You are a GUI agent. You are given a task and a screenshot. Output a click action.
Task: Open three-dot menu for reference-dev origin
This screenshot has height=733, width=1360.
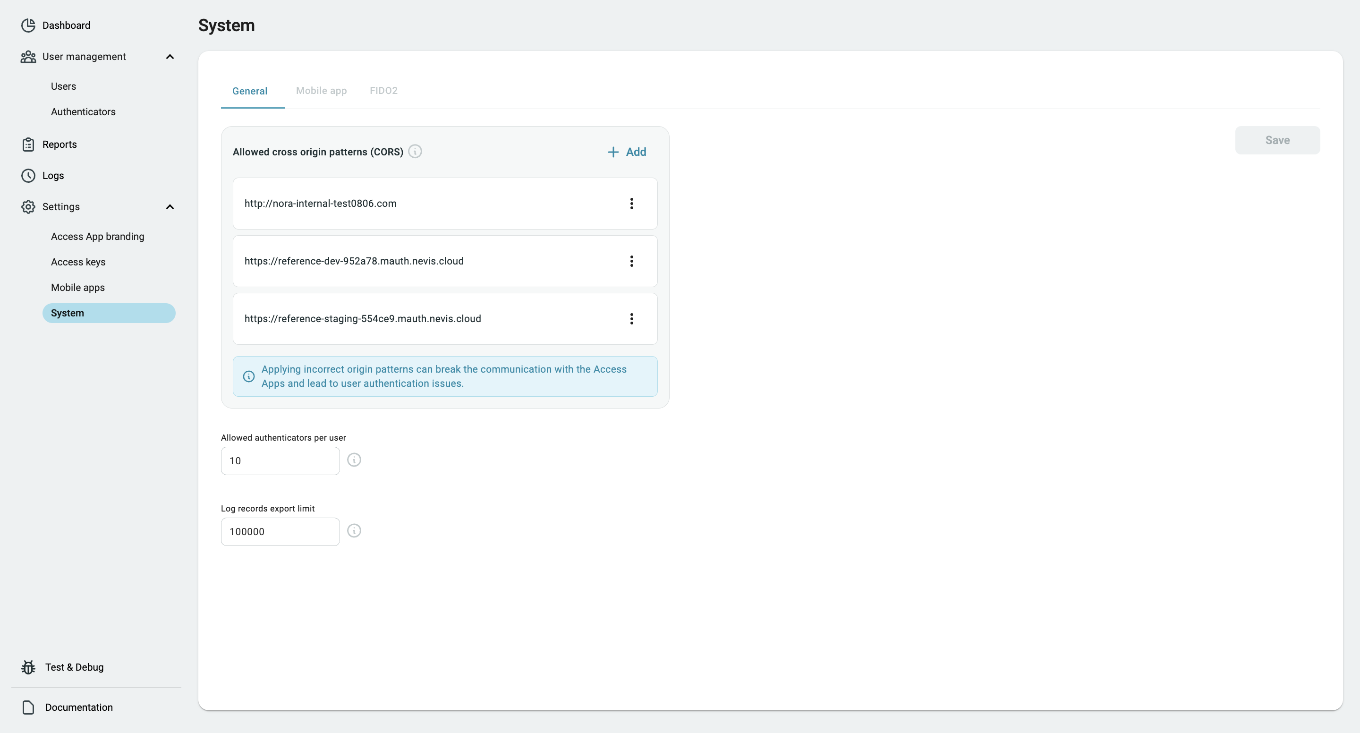pyautogui.click(x=631, y=261)
